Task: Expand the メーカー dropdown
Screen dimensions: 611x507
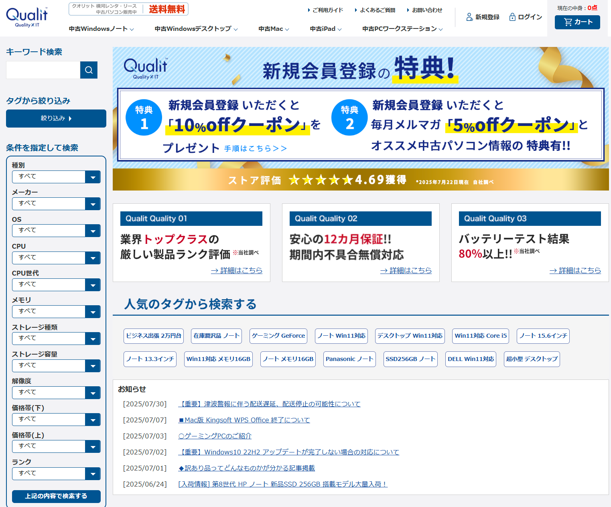Action: tap(56, 204)
